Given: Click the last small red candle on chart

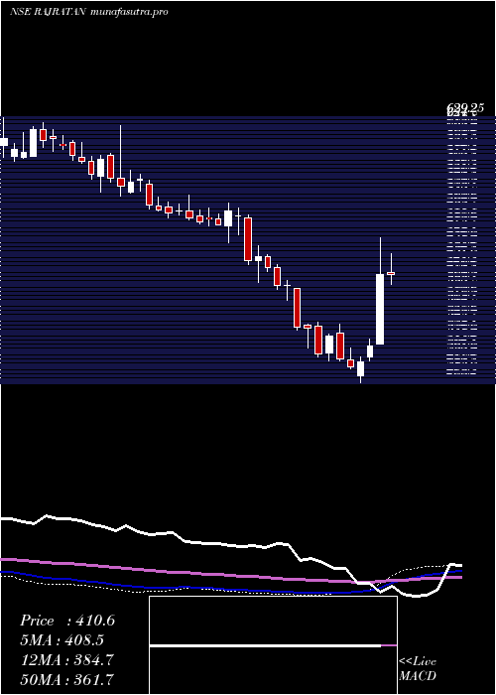Looking at the screenshot, I should tap(391, 273).
